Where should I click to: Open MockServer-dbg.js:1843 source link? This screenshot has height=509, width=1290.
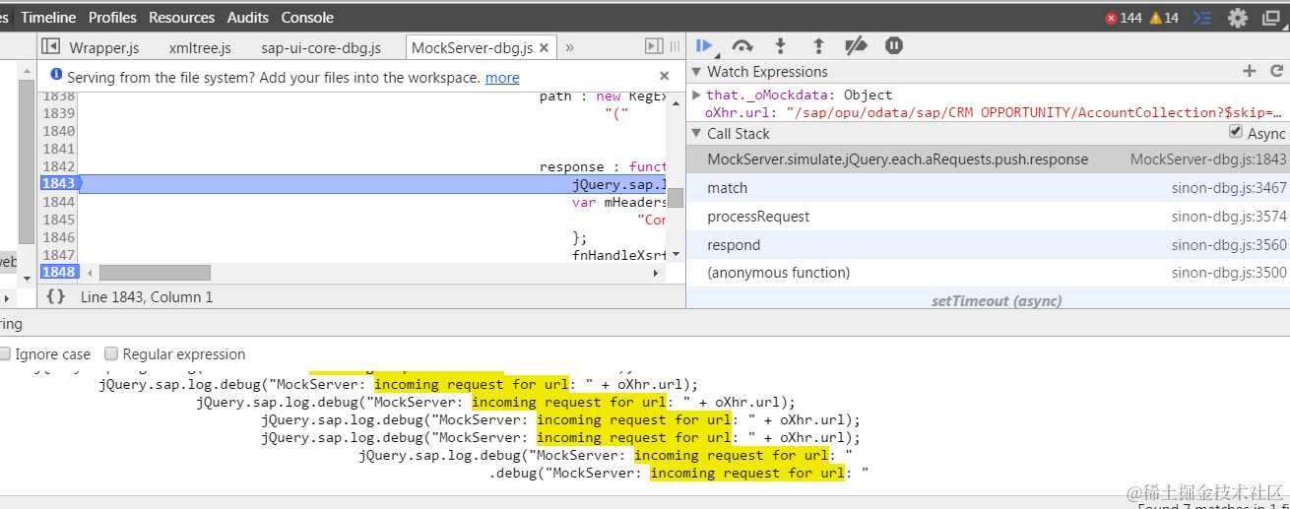[1208, 159]
